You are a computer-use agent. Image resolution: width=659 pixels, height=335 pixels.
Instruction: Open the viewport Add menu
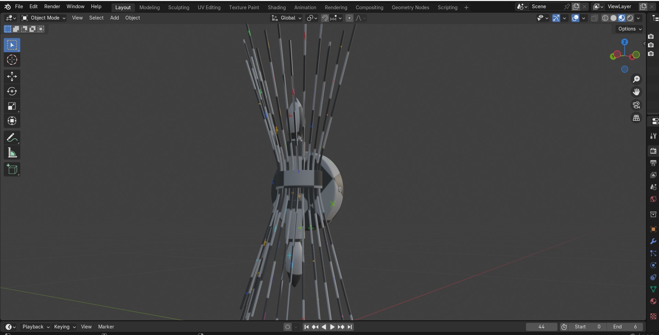click(114, 18)
